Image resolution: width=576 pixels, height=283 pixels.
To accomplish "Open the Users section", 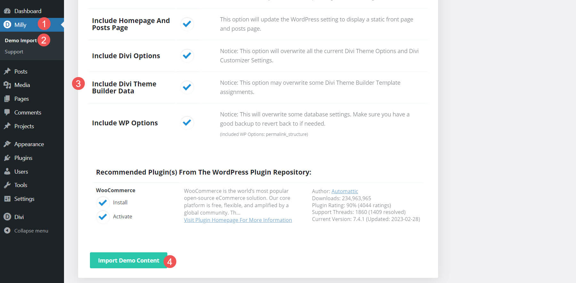I will [x=21, y=171].
